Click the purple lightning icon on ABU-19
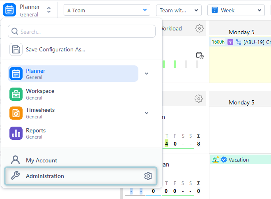Viewport: 271px width, 199px height. (230, 42)
